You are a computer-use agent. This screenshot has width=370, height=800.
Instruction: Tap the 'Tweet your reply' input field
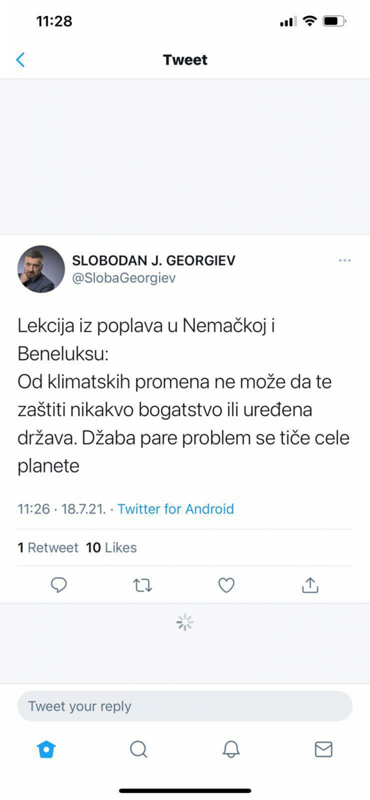pos(185,705)
